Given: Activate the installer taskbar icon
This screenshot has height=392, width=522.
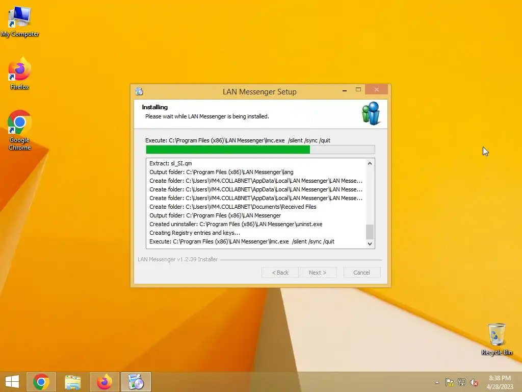Looking at the screenshot, I should pos(136,382).
